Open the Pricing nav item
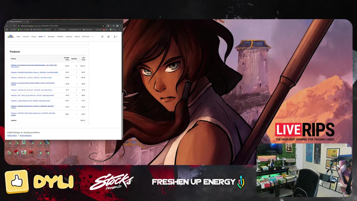The width and height of the screenshot is (357, 201). point(34,37)
